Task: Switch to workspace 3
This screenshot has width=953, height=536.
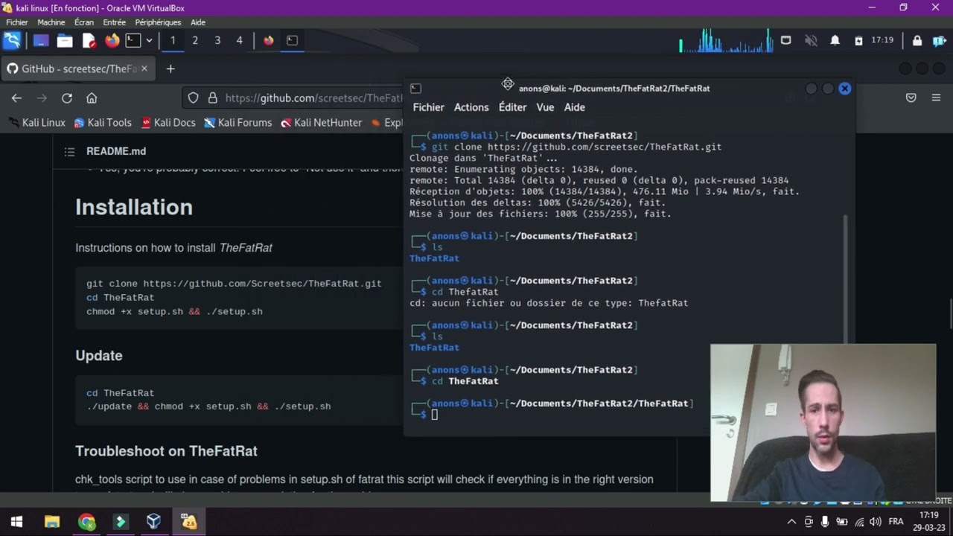Action: [x=217, y=40]
